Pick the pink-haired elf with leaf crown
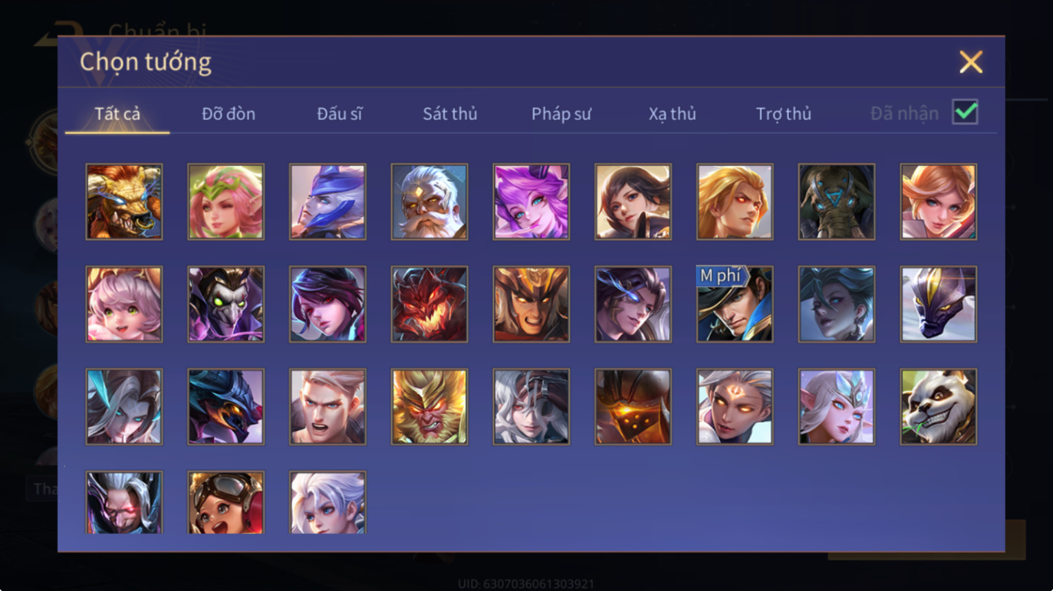 click(226, 202)
